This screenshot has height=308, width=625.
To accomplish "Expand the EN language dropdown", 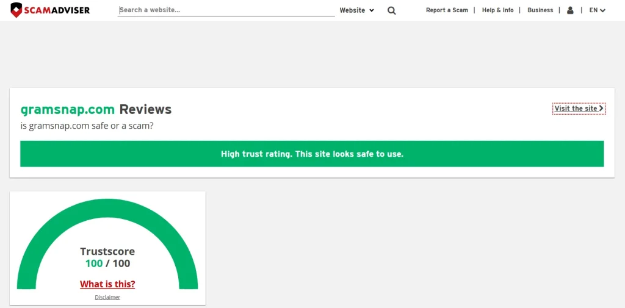I will tap(597, 10).
